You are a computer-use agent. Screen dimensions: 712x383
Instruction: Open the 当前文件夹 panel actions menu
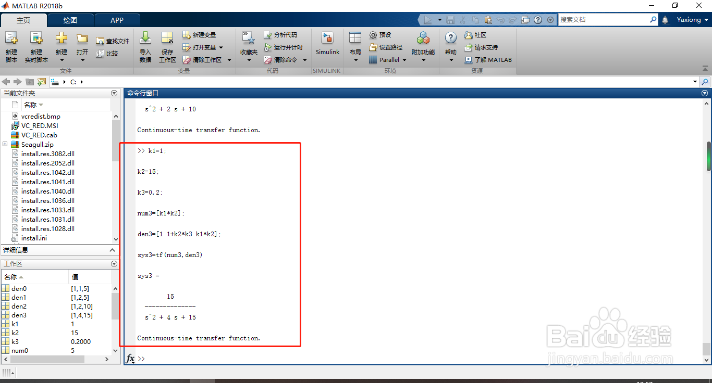pos(114,93)
